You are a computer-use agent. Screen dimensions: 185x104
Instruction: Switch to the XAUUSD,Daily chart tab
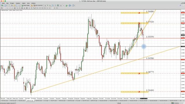point(21,101)
